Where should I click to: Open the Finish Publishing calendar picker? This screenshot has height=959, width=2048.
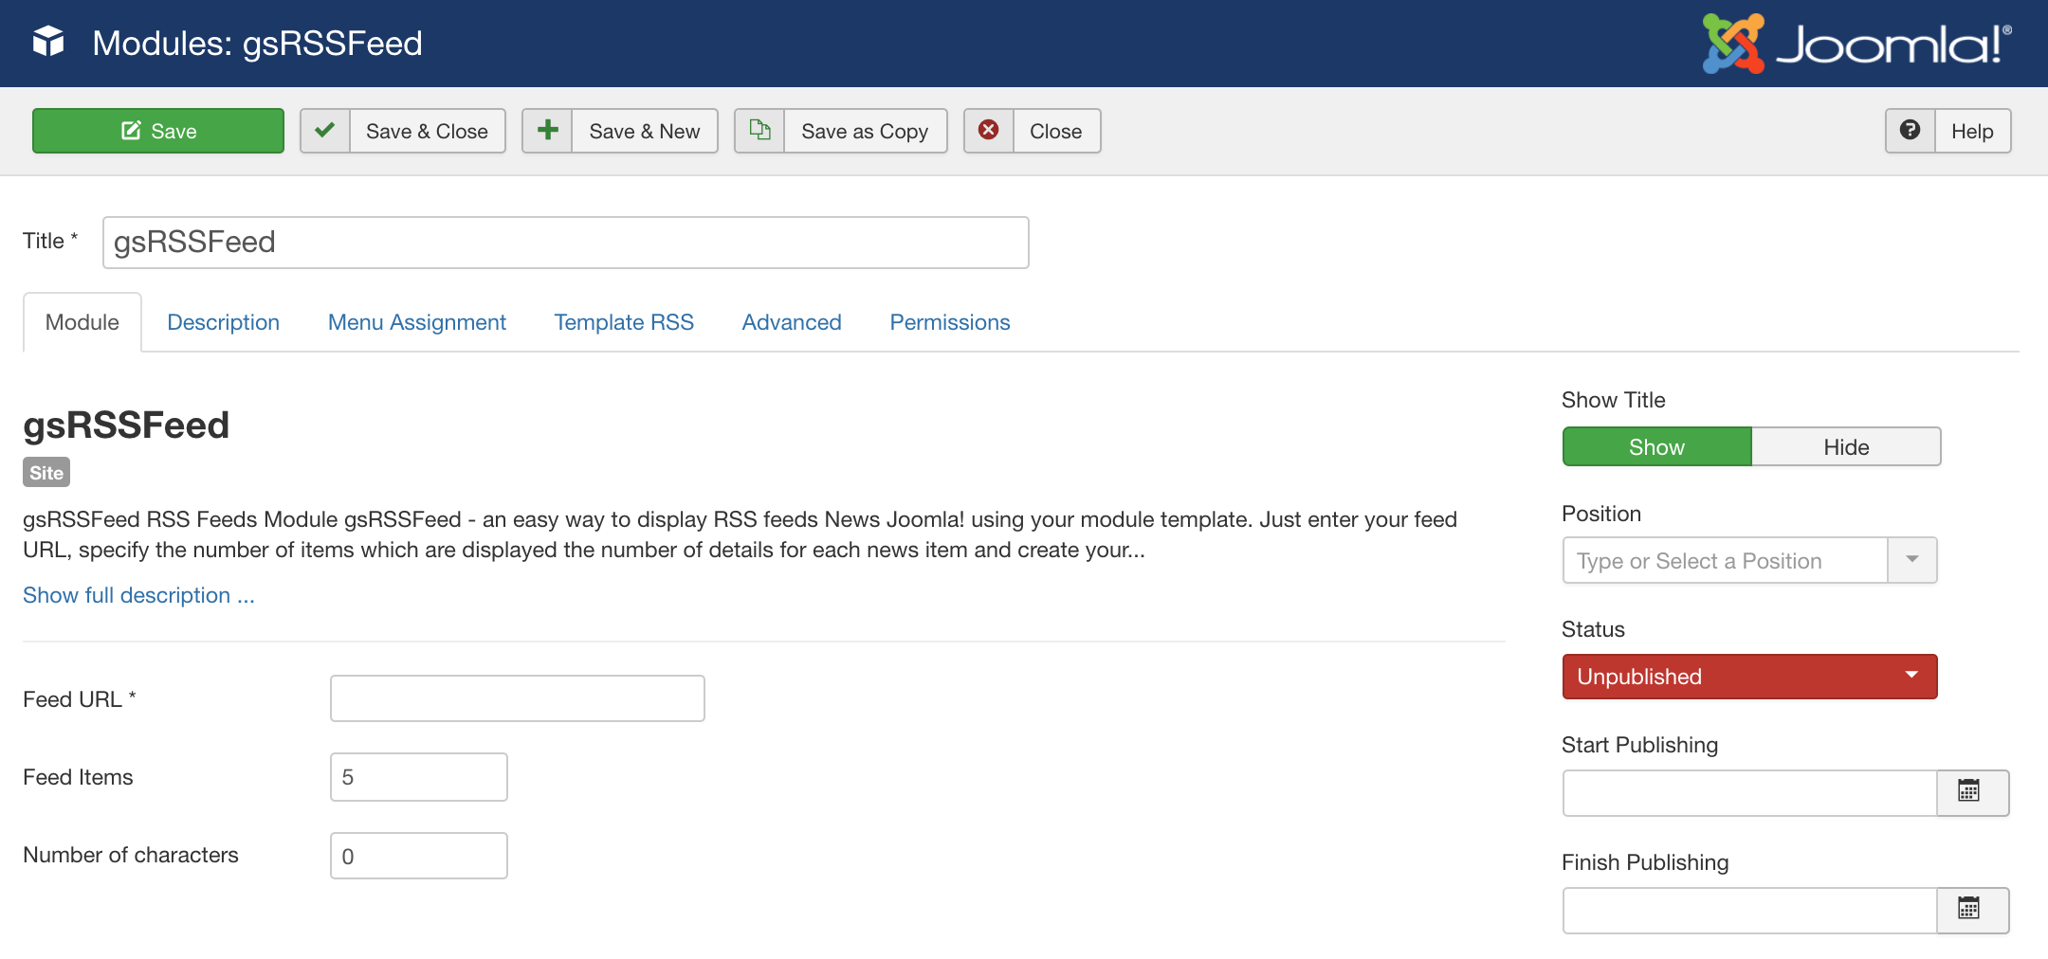pyautogui.click(x=1972, y=910)
